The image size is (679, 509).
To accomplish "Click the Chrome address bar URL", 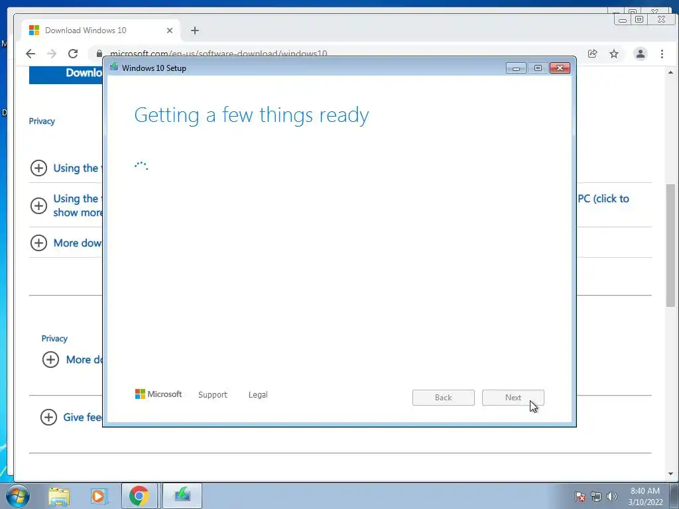I will 218,54.
